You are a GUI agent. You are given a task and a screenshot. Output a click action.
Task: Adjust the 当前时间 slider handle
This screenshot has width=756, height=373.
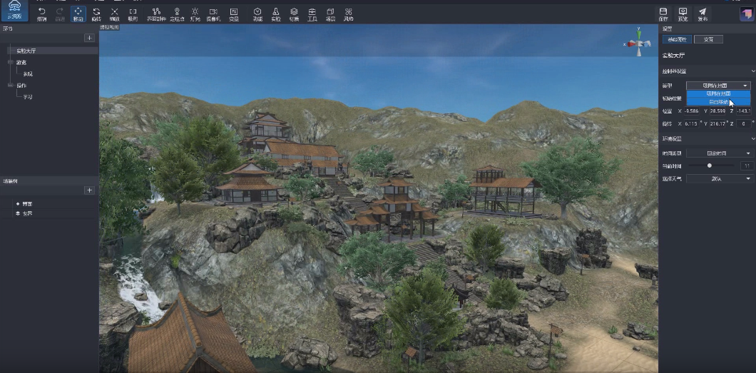[710, 165]
